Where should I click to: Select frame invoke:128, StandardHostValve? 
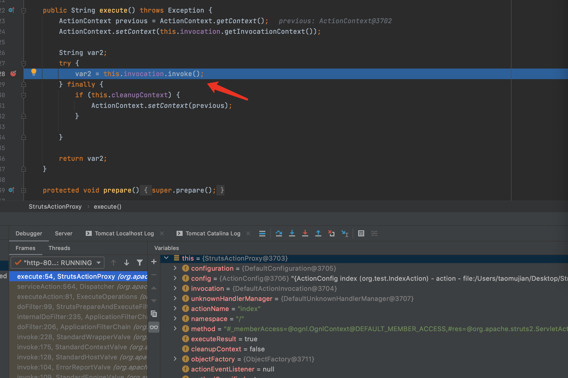click(78, 357)
